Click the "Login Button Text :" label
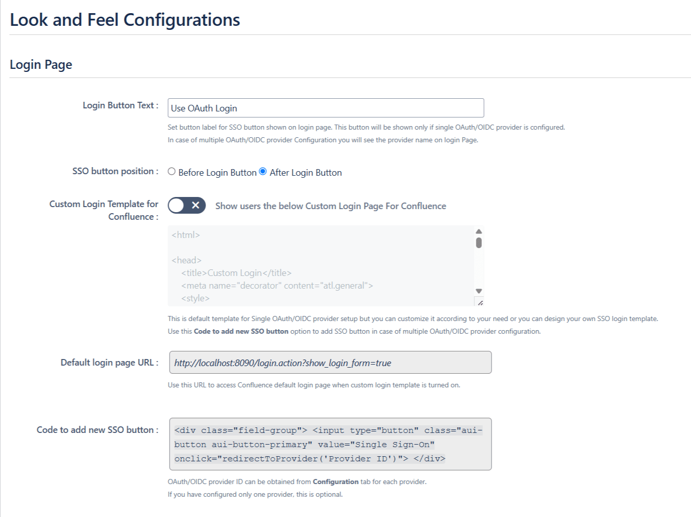This screenshot has width=691, height=517. tap(120, 105)
